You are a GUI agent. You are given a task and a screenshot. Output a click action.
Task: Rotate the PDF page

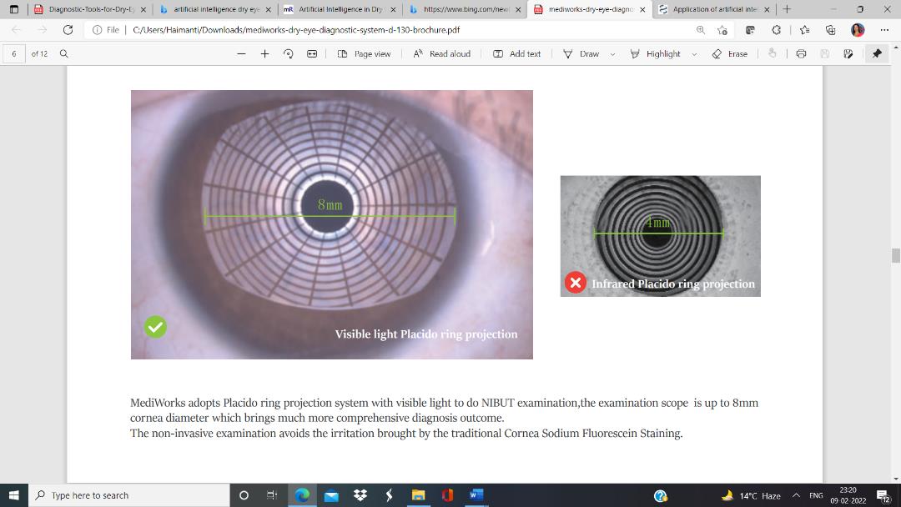pos(289,53)
